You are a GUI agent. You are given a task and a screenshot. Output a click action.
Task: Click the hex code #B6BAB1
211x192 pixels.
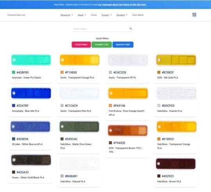pyautogui.click(x=72, y=176)
